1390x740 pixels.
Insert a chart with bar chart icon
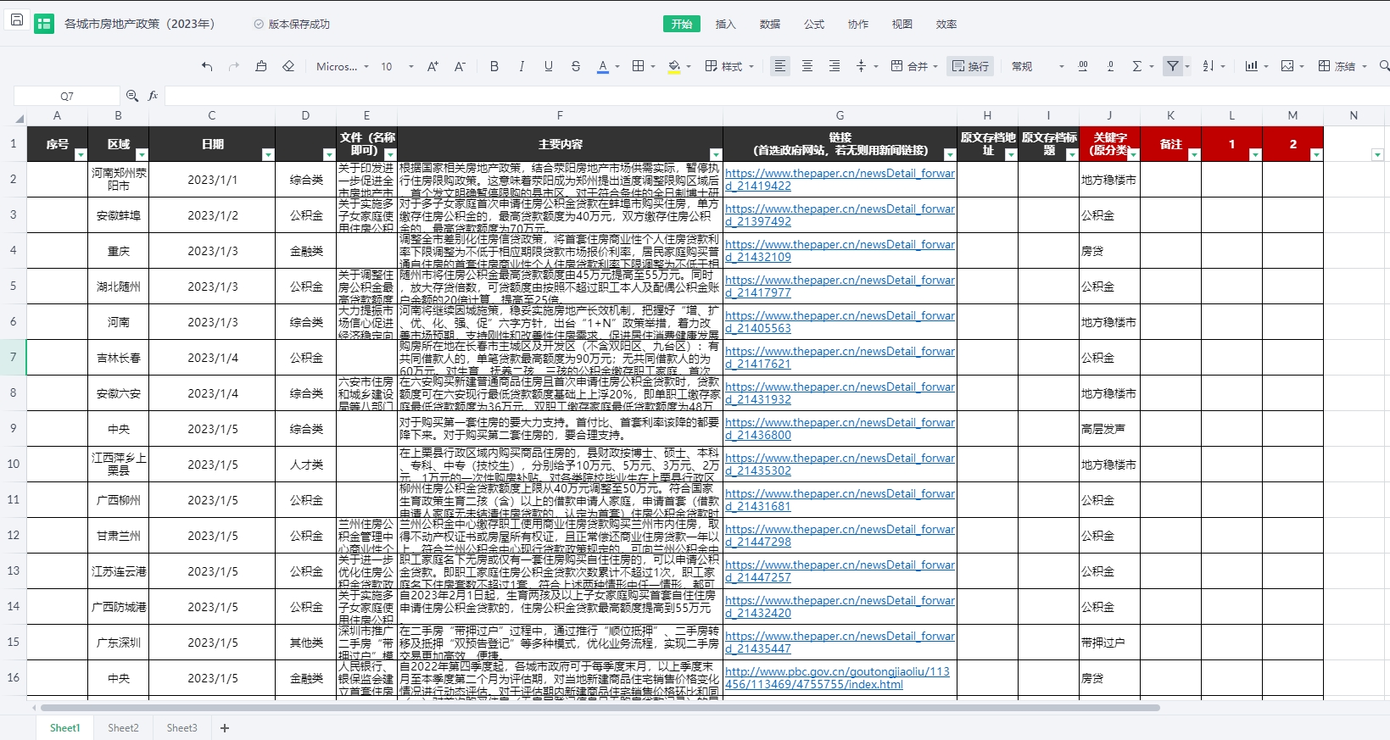1252,66
